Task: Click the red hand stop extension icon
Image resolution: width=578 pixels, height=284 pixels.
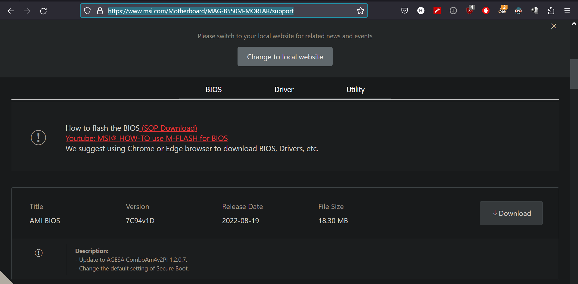Action: pyautogui.click(x=486, y=11)
